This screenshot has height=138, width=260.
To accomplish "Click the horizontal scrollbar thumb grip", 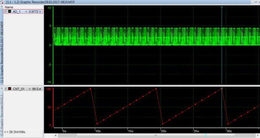I will click(x=156, y=136).
